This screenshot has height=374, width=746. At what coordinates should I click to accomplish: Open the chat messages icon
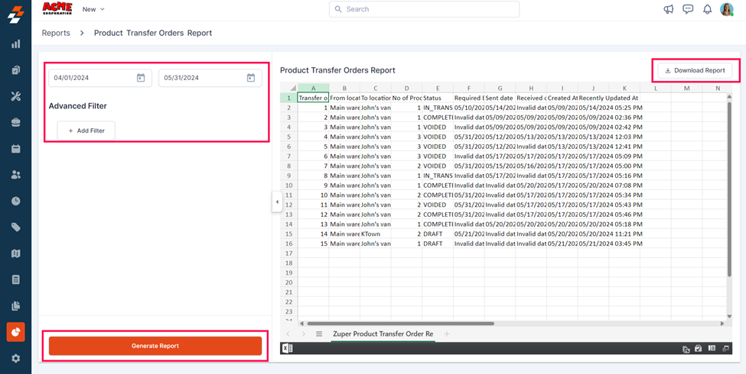point(688,9)
